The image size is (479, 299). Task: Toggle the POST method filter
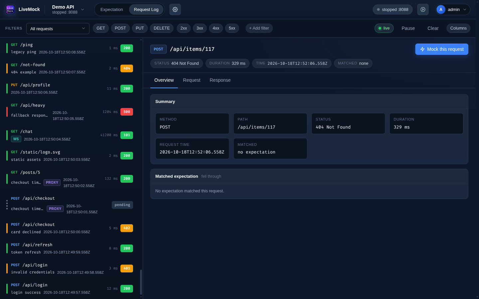pyautogui.click(x=120, y=28)
